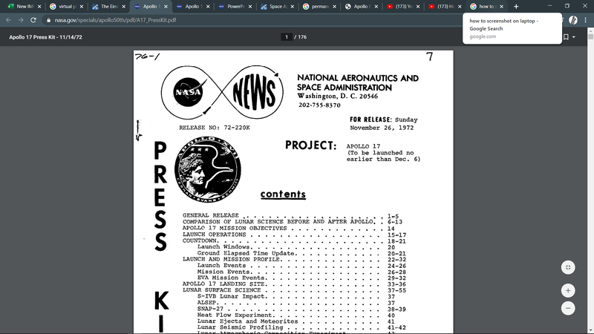594x334 pixels.
Task: Open the Chrome profile avatar
Action: (x=573, y=20)
